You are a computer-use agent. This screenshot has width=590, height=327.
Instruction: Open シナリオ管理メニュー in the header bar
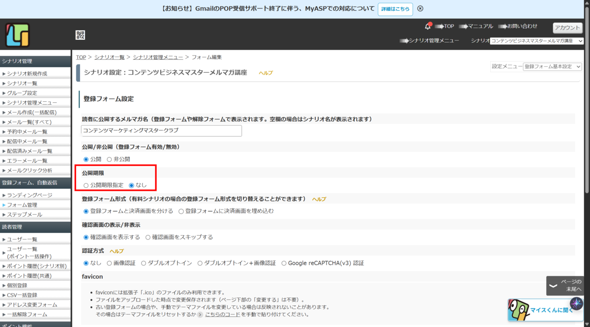click(x=430, y=41)
